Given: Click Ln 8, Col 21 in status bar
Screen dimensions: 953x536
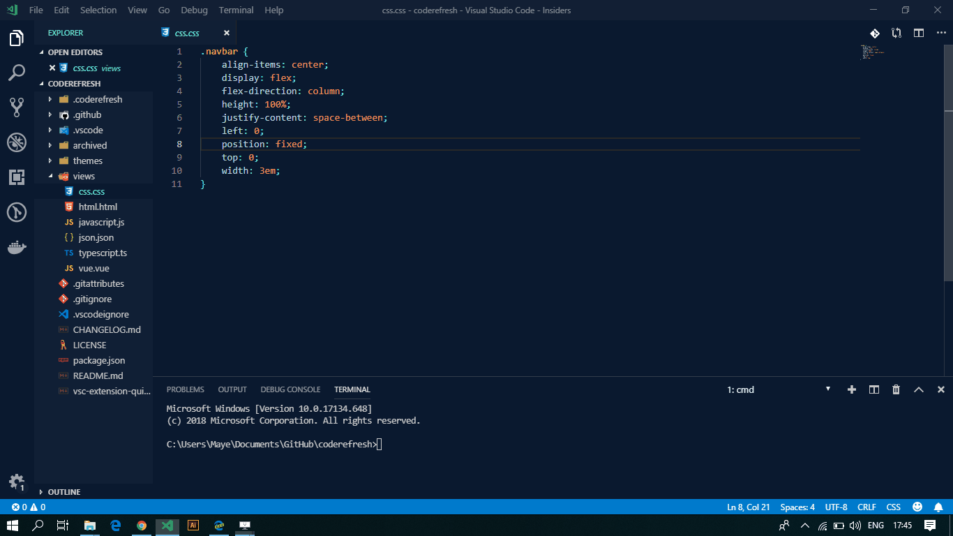Looking at the screenshot, I should click(748, 507).
